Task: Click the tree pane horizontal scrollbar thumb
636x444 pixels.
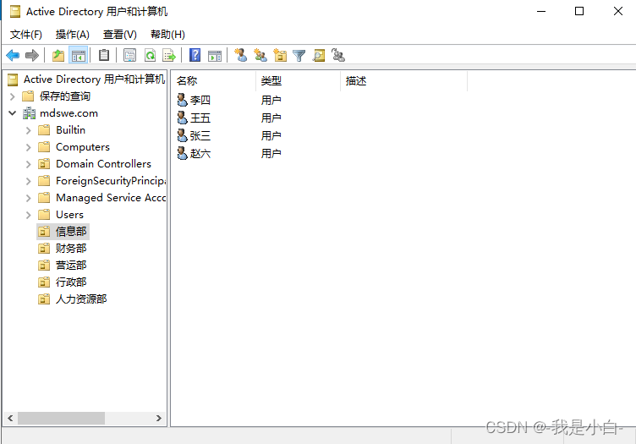Action: coord(61,418)
